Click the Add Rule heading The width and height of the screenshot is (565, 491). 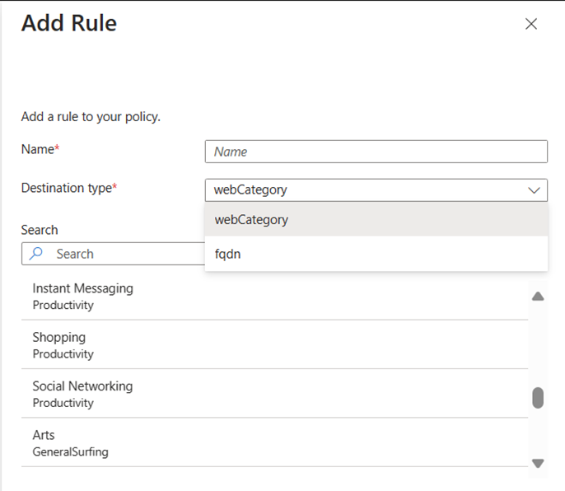(x=69, y=23)
